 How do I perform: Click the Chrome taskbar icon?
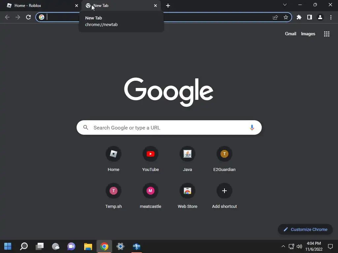click(x=104, y=246)
